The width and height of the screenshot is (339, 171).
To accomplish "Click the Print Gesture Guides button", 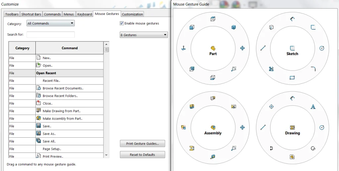I will click(142, 144).
